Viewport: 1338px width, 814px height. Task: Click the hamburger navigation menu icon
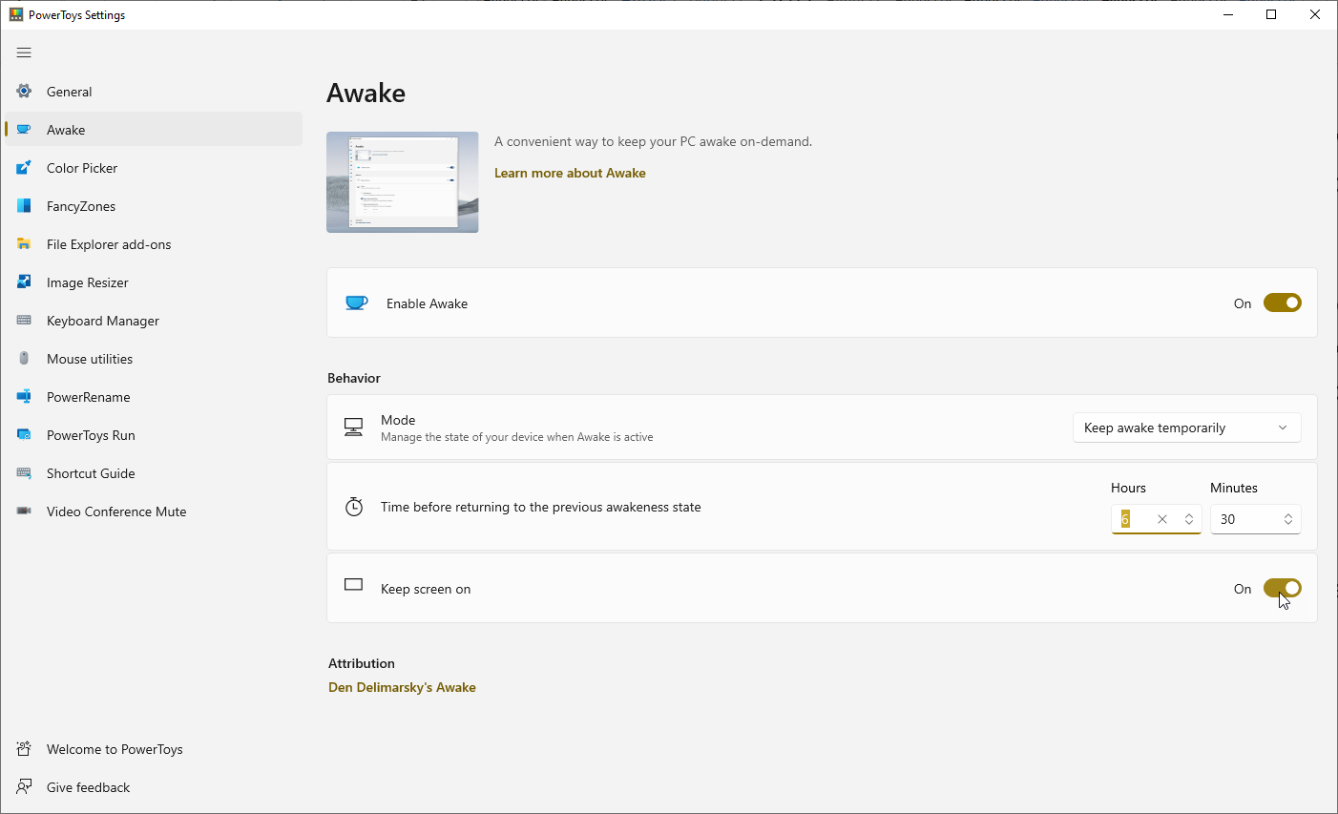coord(24,52)
